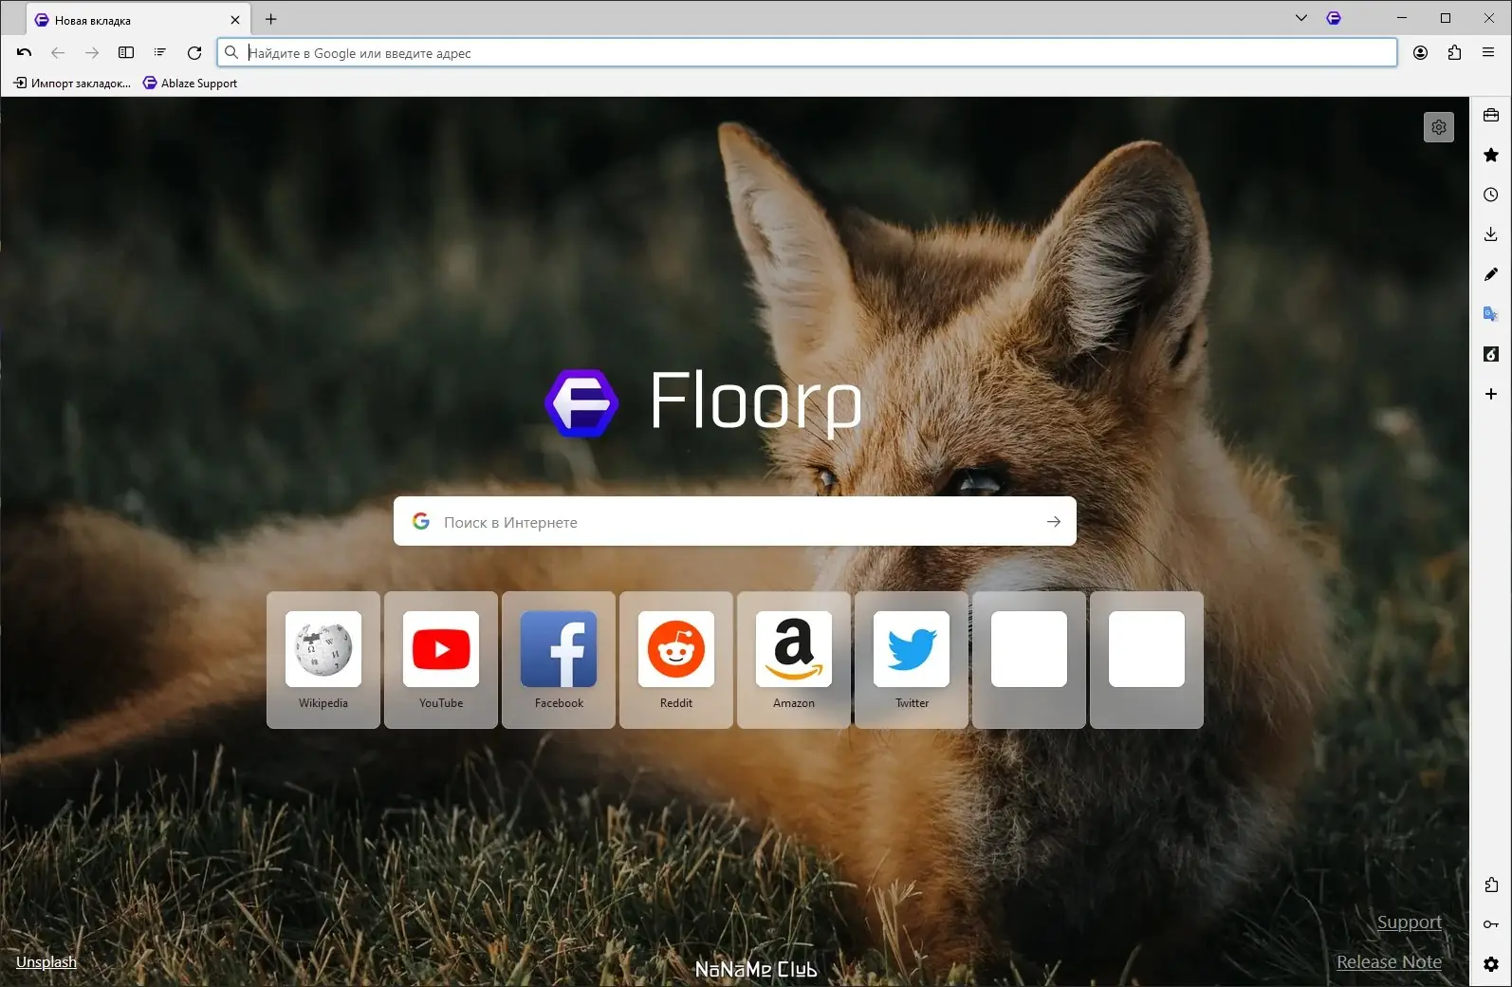This screenshot has height=987, width=1512.
Task: Click the Google logo in the search box
Action: tap(421, 521)
